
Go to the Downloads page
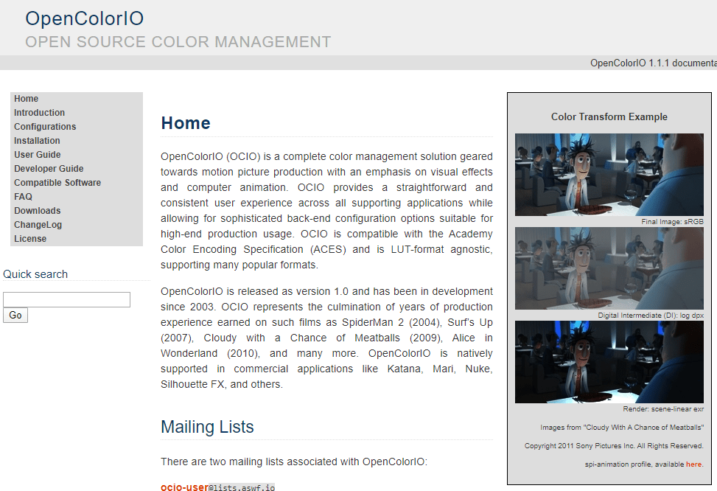38,211
